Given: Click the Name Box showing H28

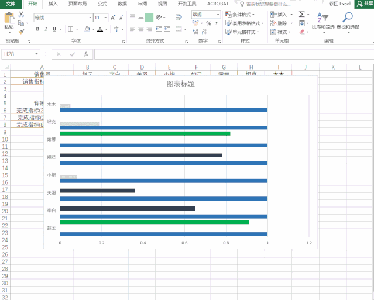Looking at the screenshot, I should click(x=20, y=54).
